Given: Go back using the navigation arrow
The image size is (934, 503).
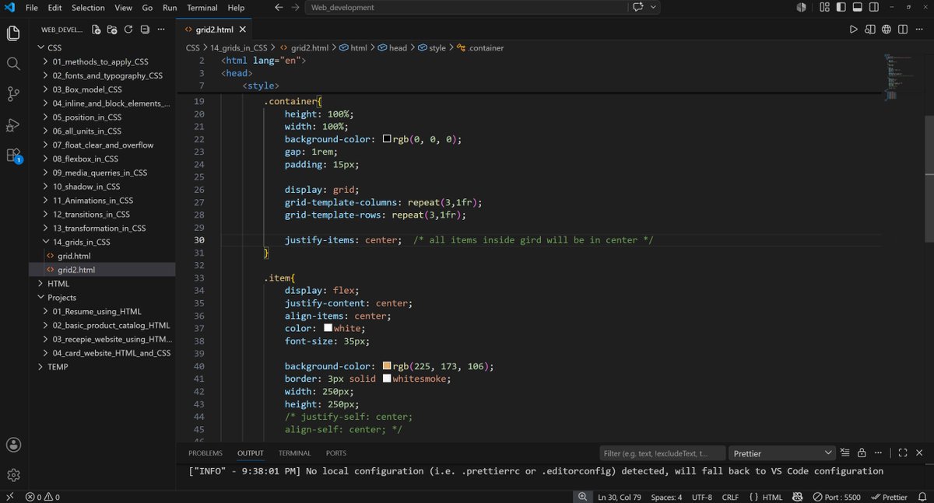Looking at the screenshot, I should (279, 7).
